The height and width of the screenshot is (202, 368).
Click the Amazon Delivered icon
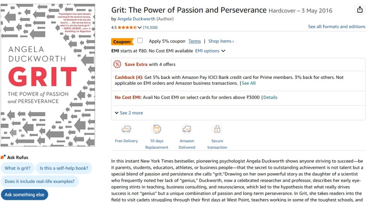tap(187, 129)
